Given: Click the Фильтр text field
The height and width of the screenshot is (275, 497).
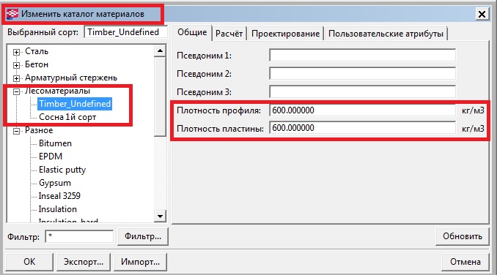Looking at the screenshot, I should 79,236.
